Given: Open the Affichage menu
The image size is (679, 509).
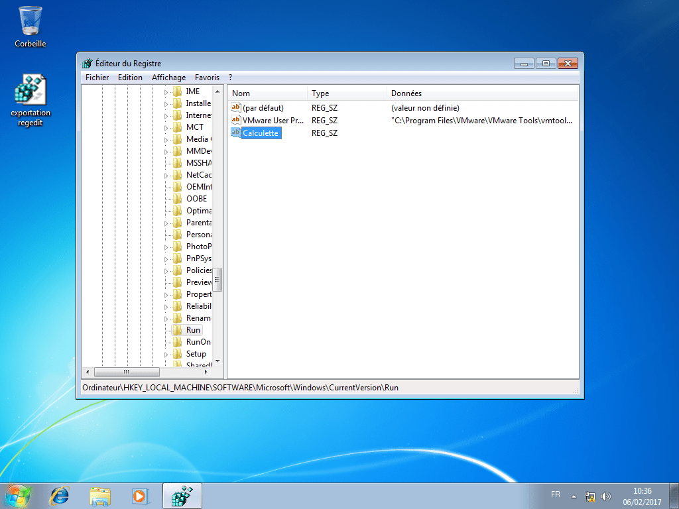Looking at the screenshot, I should 168,77.
